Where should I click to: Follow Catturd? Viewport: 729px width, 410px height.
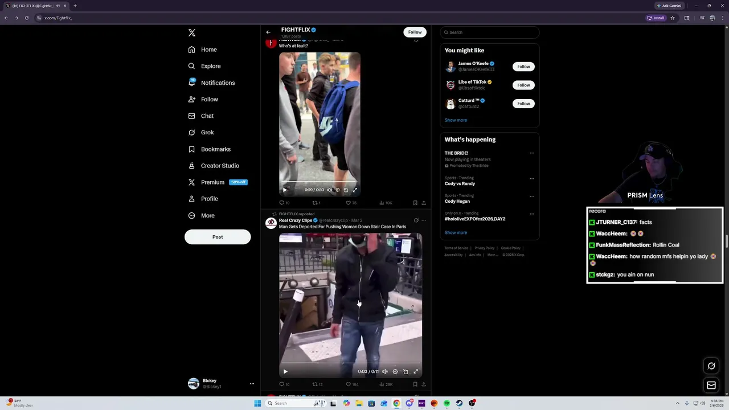(x=523, y=104)
